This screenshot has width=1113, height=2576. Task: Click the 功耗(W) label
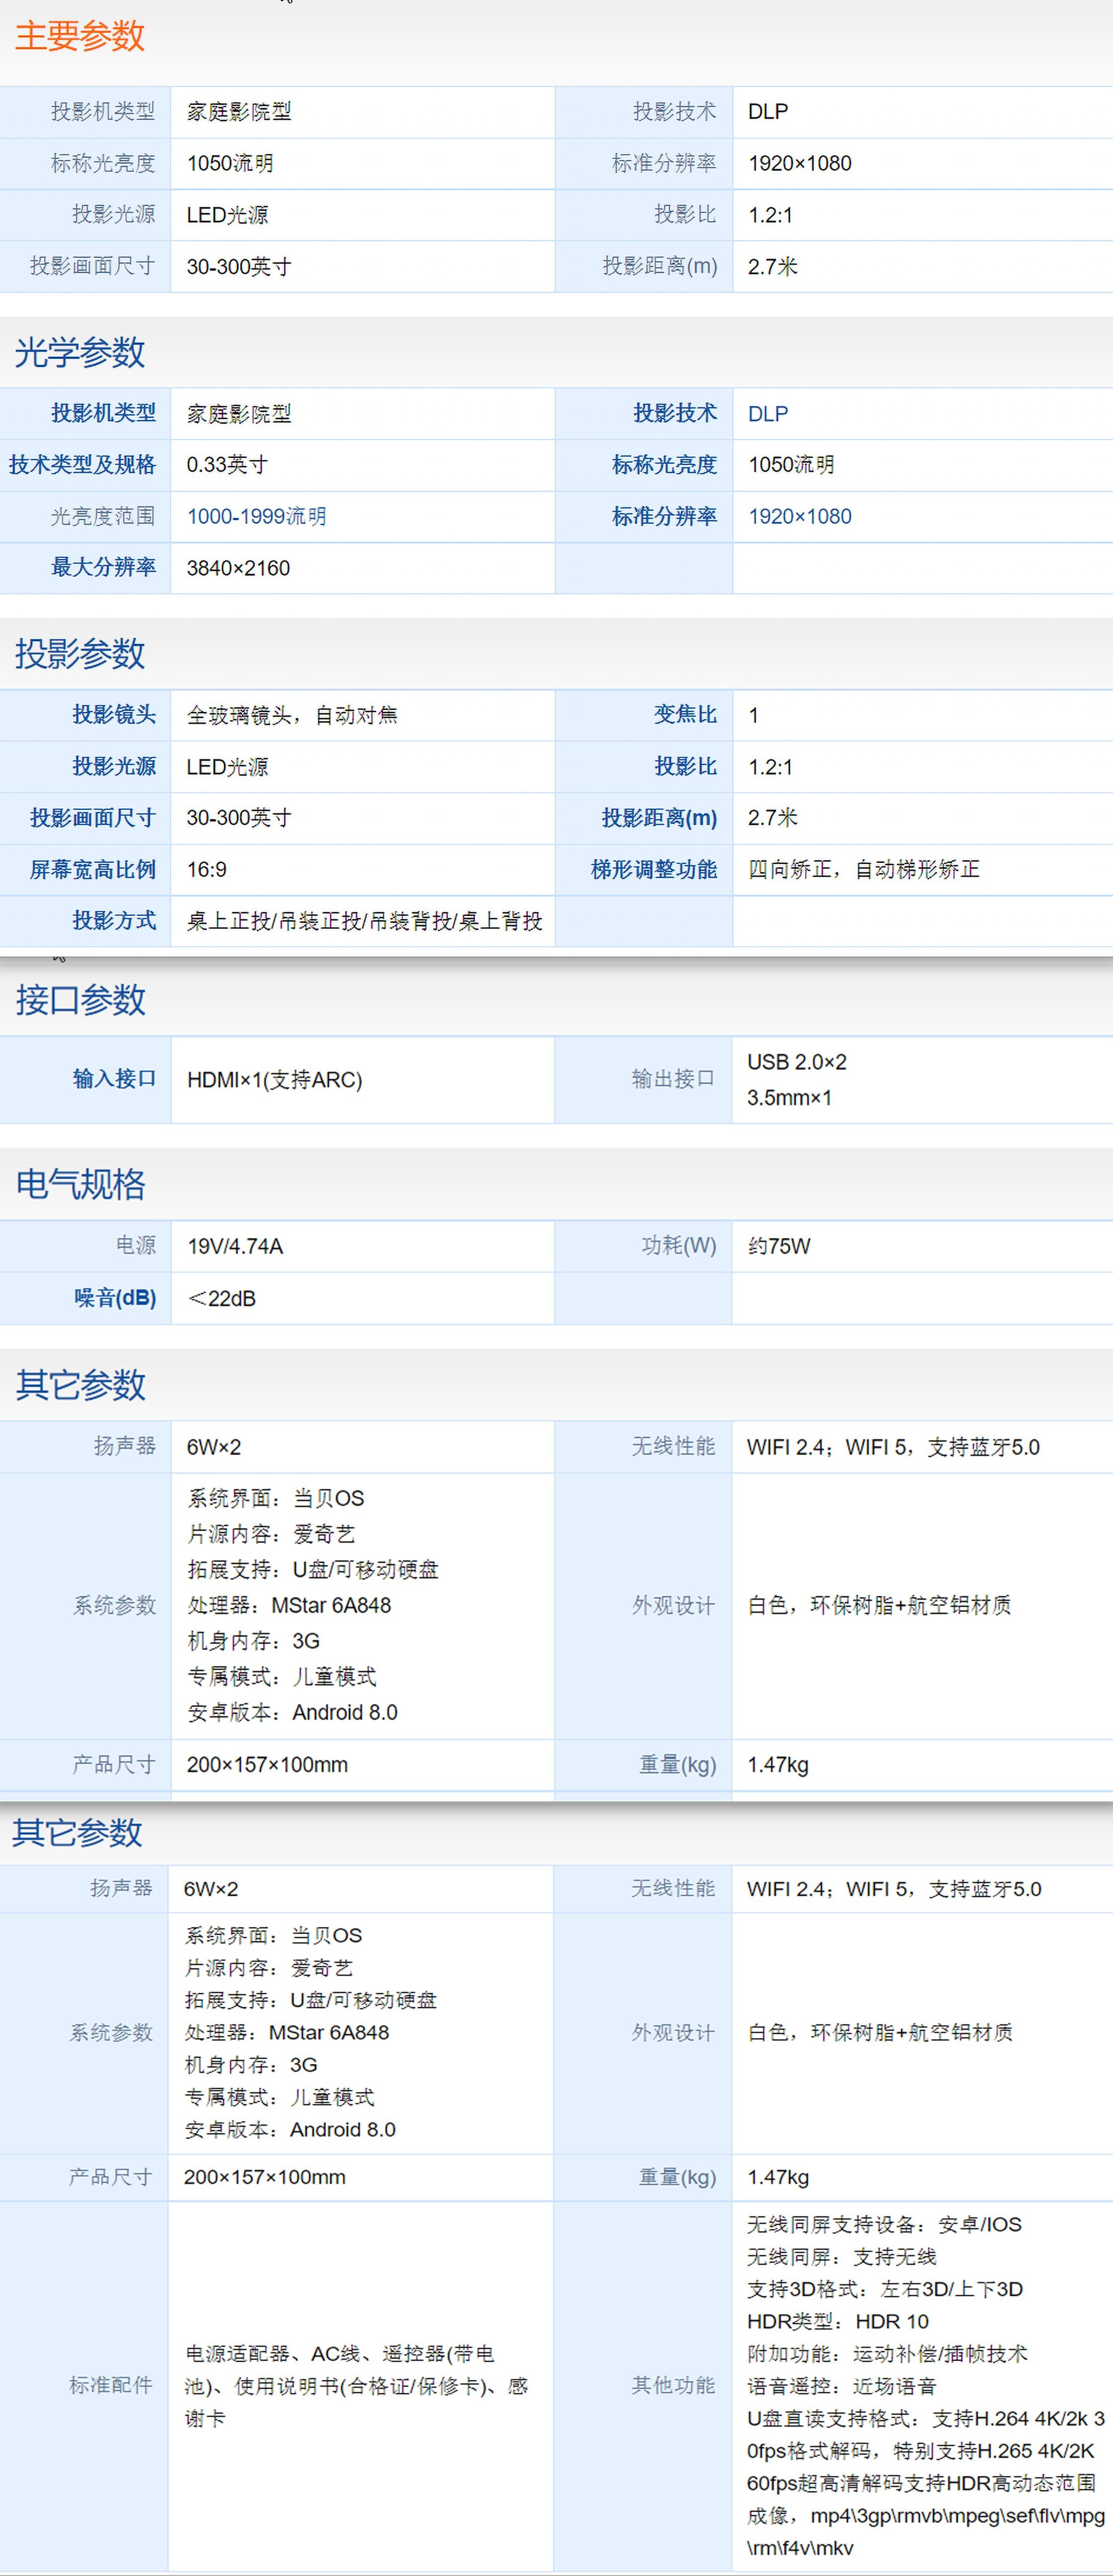pyautogui.click(x=679, y=1246)
